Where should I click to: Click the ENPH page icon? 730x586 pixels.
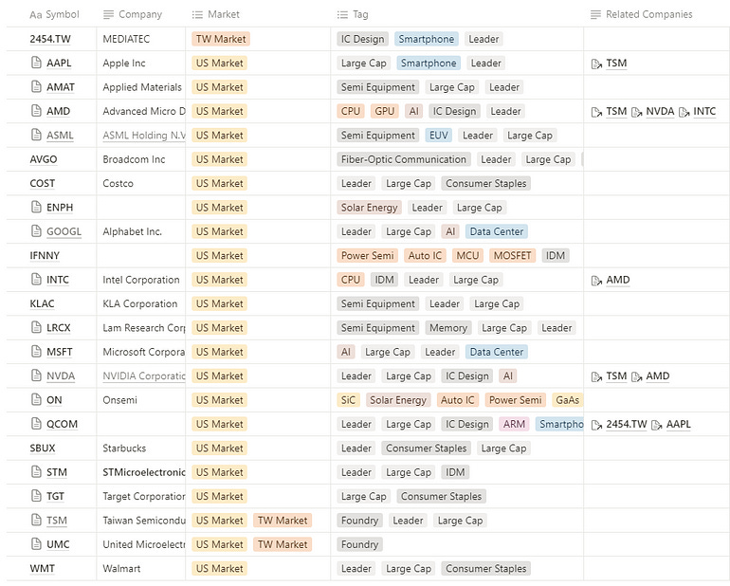coord(36,208)
